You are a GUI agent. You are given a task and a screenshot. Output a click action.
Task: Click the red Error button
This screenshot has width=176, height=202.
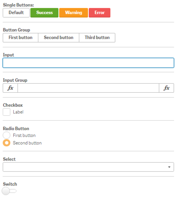click(x=100, y=13)
